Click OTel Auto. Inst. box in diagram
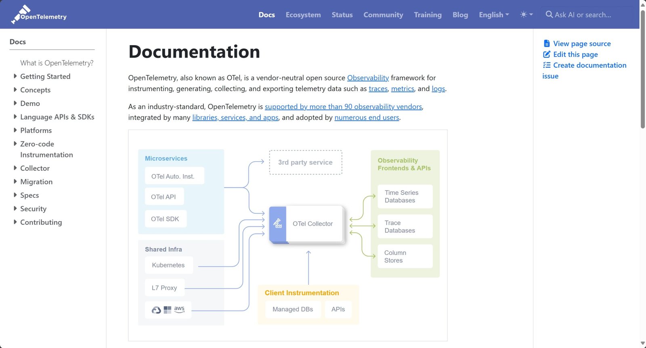646x348 pixels. (174, 176)
